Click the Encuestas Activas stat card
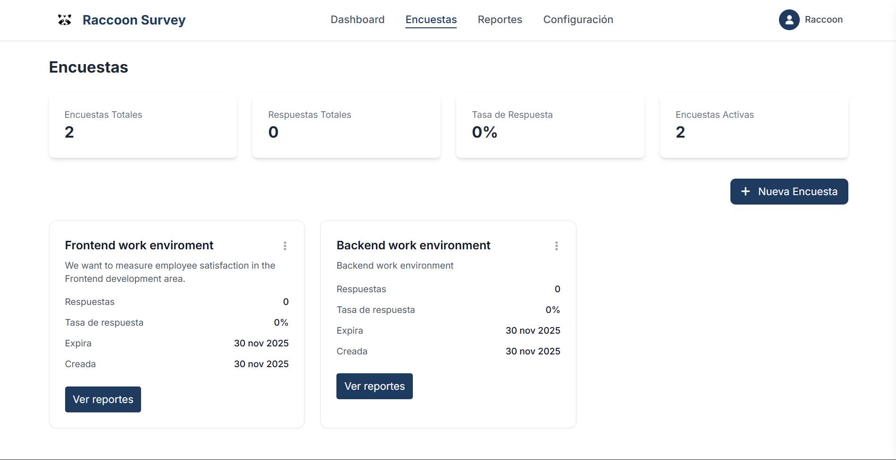 pyautogui.click(x=754, y=126)
